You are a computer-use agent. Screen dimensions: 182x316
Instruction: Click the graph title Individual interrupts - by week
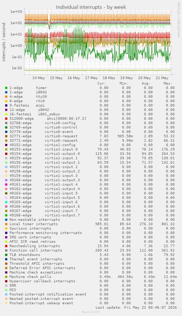91,7
